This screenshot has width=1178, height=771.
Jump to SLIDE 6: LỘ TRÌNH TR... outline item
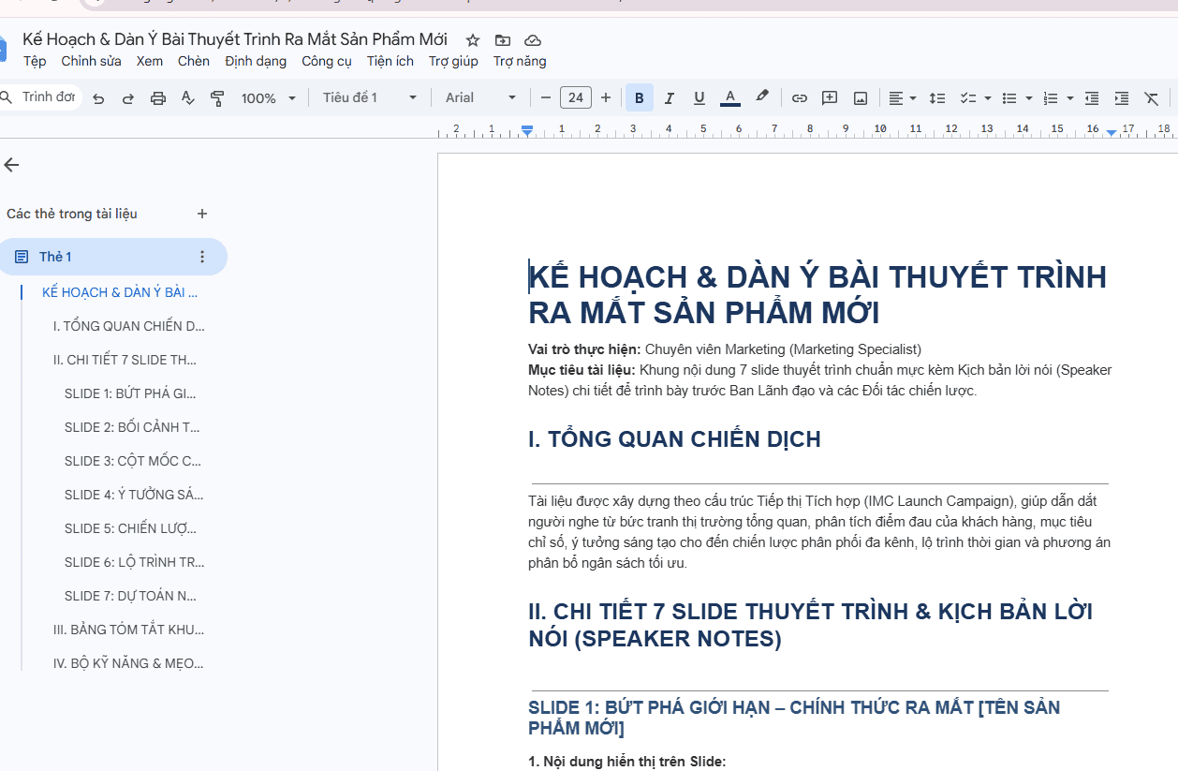[135, 562]
